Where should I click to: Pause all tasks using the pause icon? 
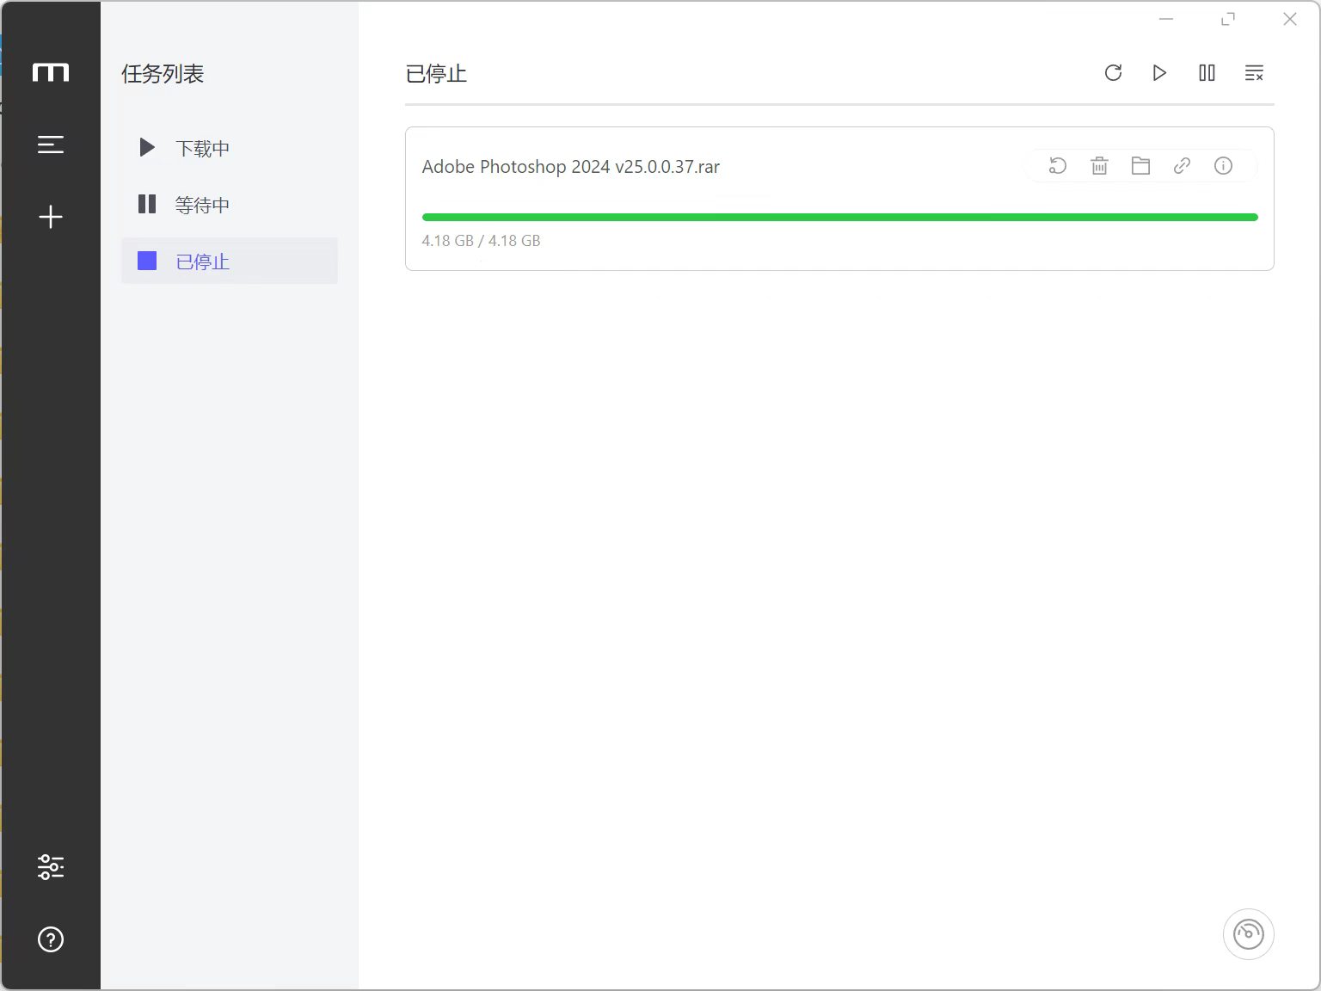coord(1206,73)
